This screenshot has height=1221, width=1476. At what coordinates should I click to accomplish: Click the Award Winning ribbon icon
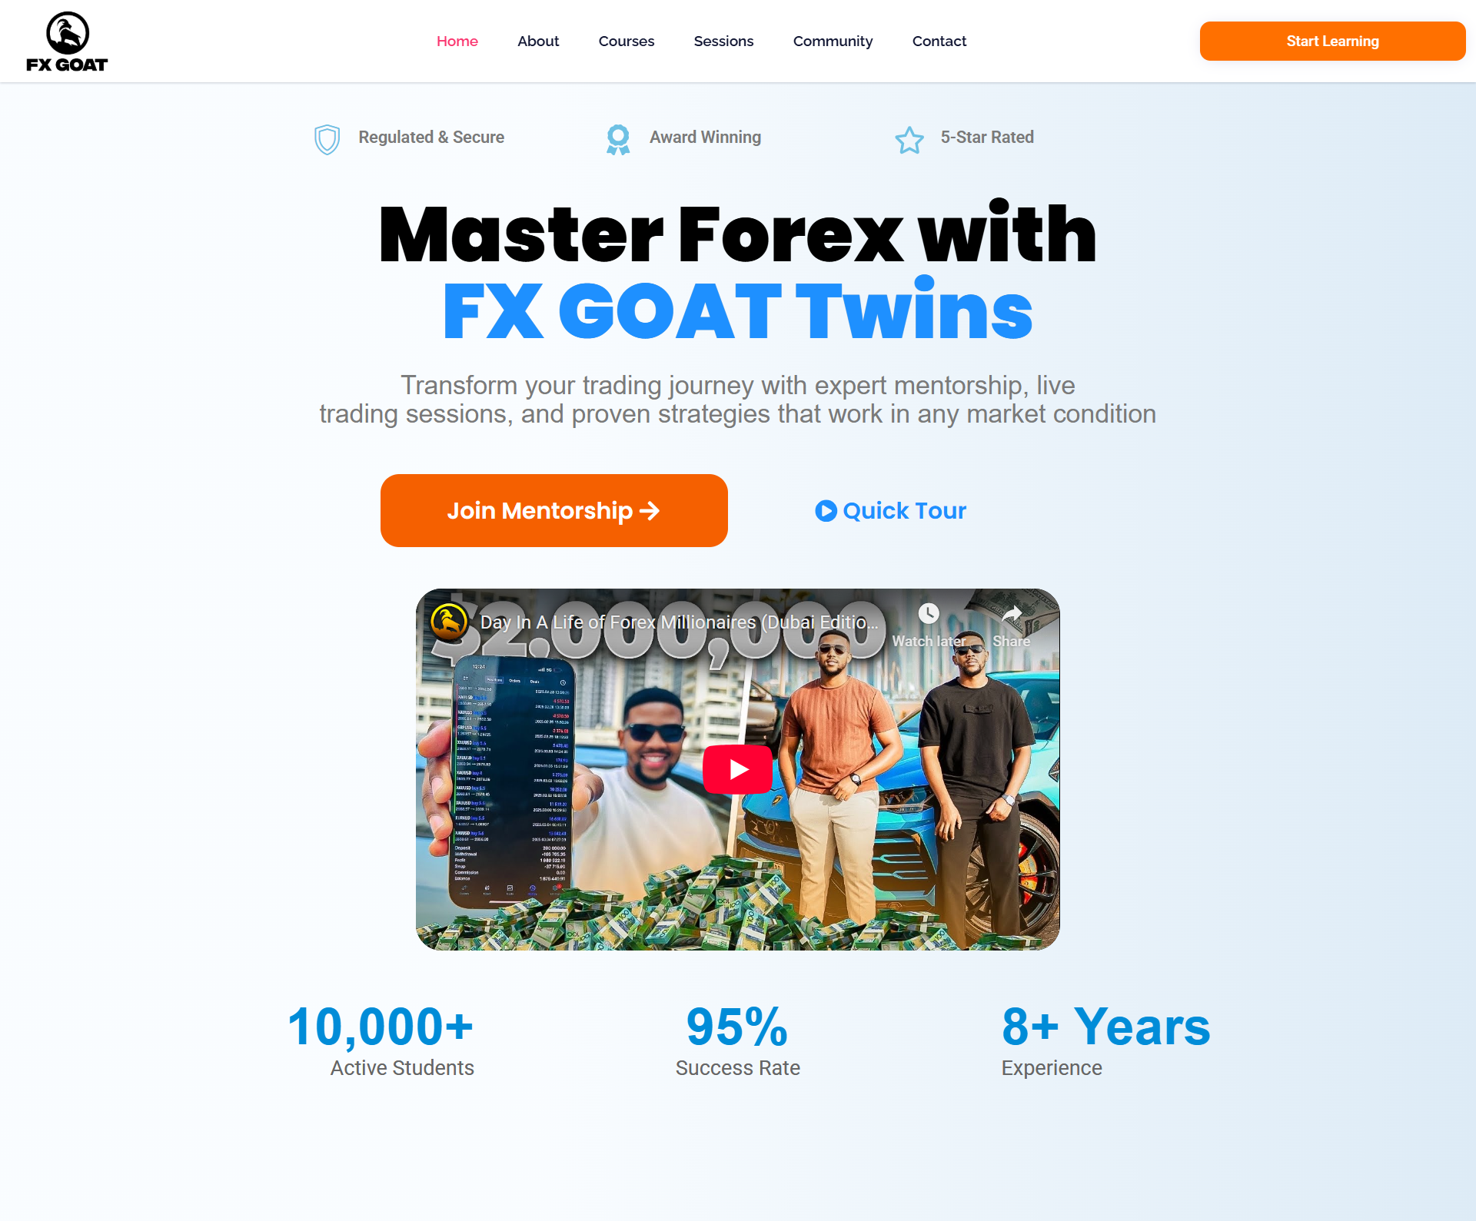[x=618, y=139]
